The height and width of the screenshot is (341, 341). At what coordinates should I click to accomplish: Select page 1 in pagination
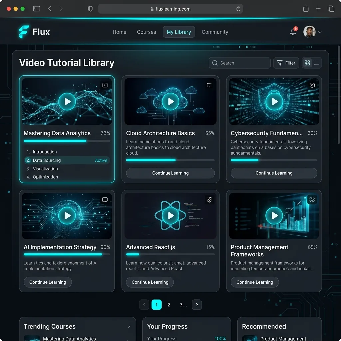point(157,305)
